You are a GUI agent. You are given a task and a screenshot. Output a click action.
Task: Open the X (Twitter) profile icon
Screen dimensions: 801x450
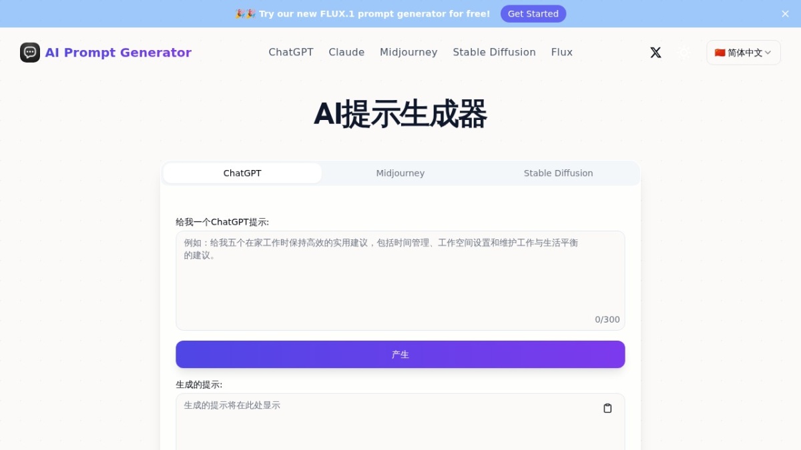655,53
